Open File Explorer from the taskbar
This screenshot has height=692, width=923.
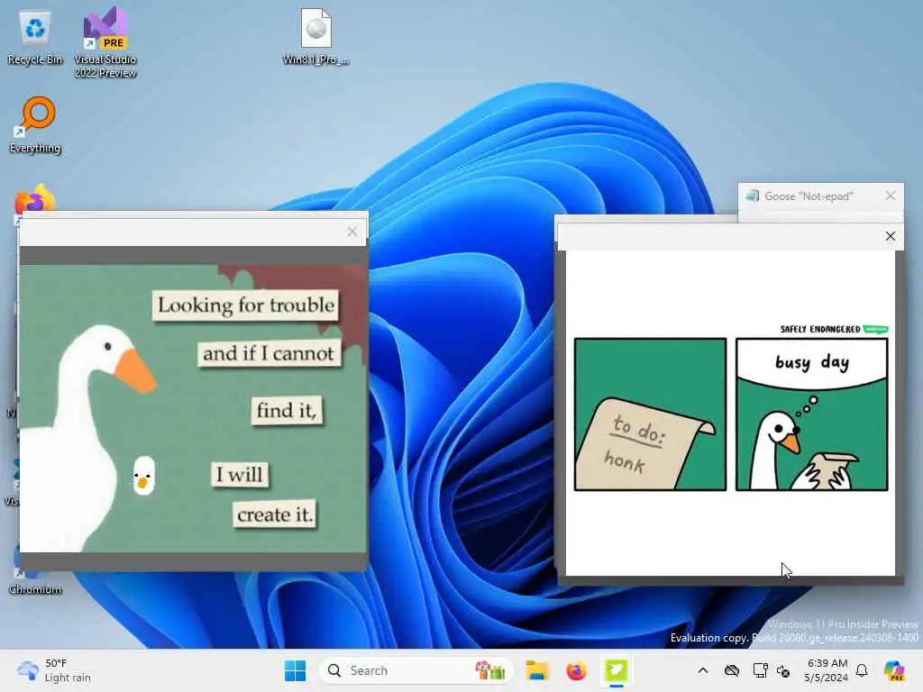click(x=537, y=670)
